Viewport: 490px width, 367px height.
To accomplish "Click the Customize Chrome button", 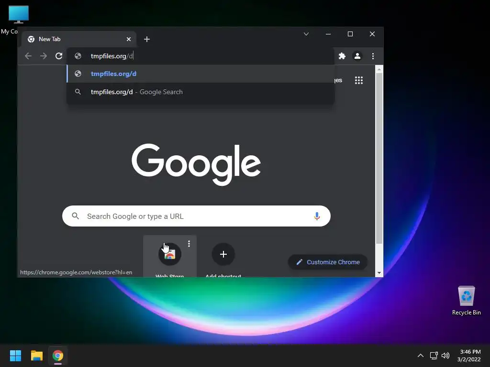I will click(x=327, y=262).
